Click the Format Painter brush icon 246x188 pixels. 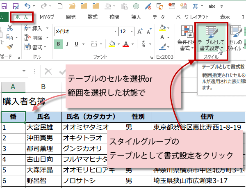click(x=10, y=47)
